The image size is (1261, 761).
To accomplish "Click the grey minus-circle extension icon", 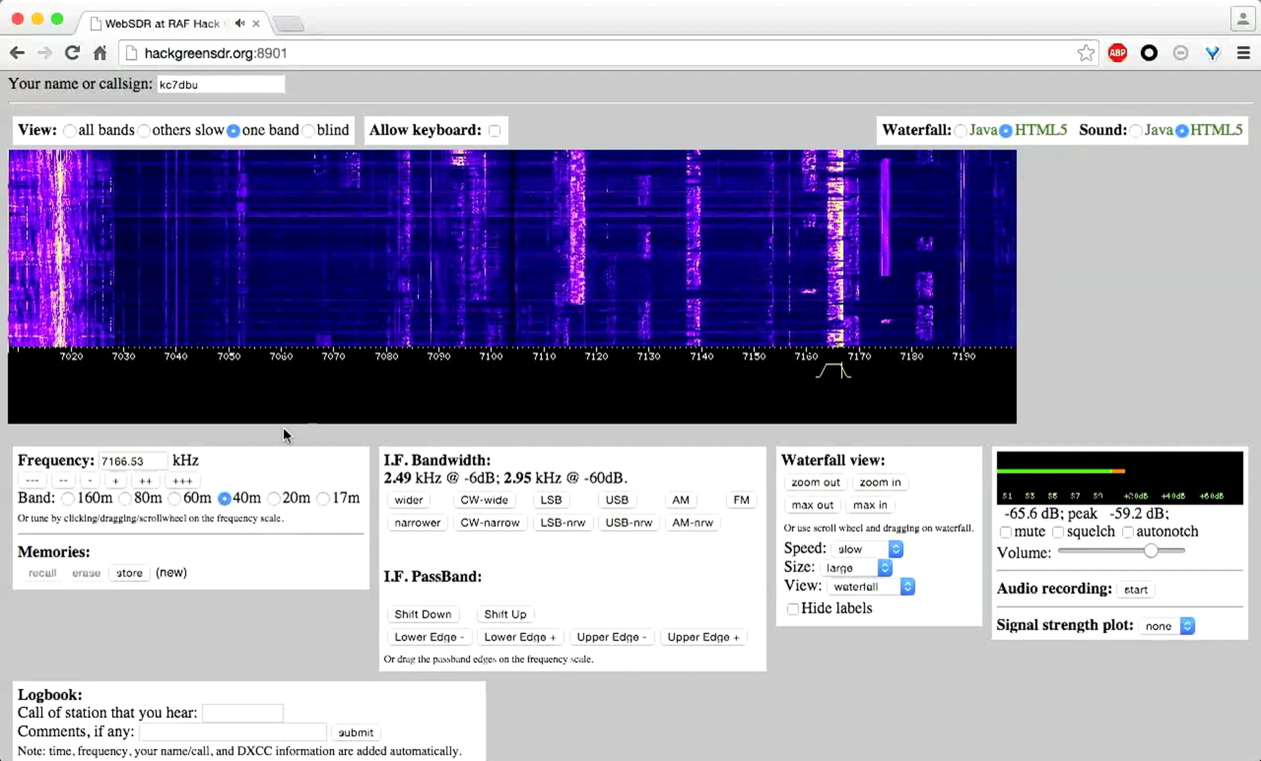I will (x=1181, y=53).
